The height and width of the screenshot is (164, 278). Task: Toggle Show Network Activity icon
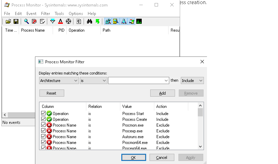click(124, 21)
